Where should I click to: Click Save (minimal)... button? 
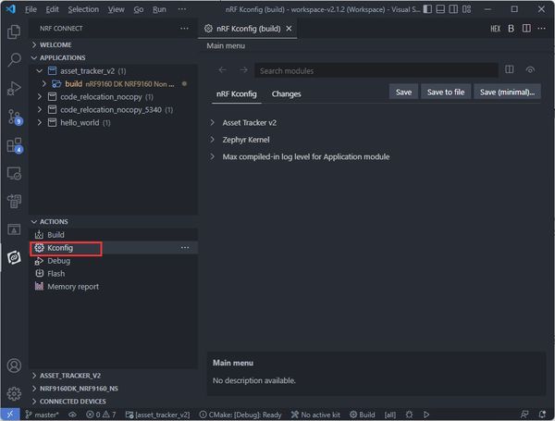point(507,92)
